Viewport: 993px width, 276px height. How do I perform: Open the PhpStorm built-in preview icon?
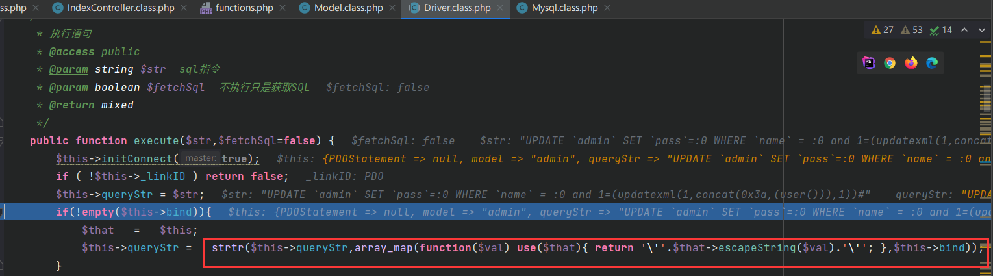[x=868, y=62]
